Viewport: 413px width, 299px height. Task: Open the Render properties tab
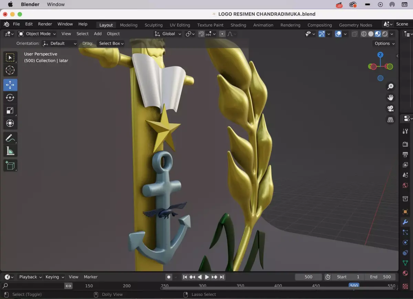405,144
